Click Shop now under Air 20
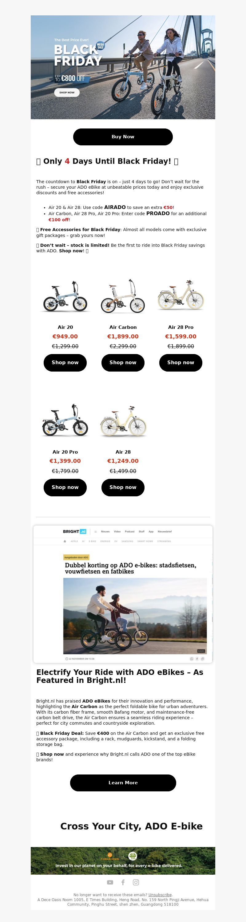 pyautogui.click(x=65, y=363)
